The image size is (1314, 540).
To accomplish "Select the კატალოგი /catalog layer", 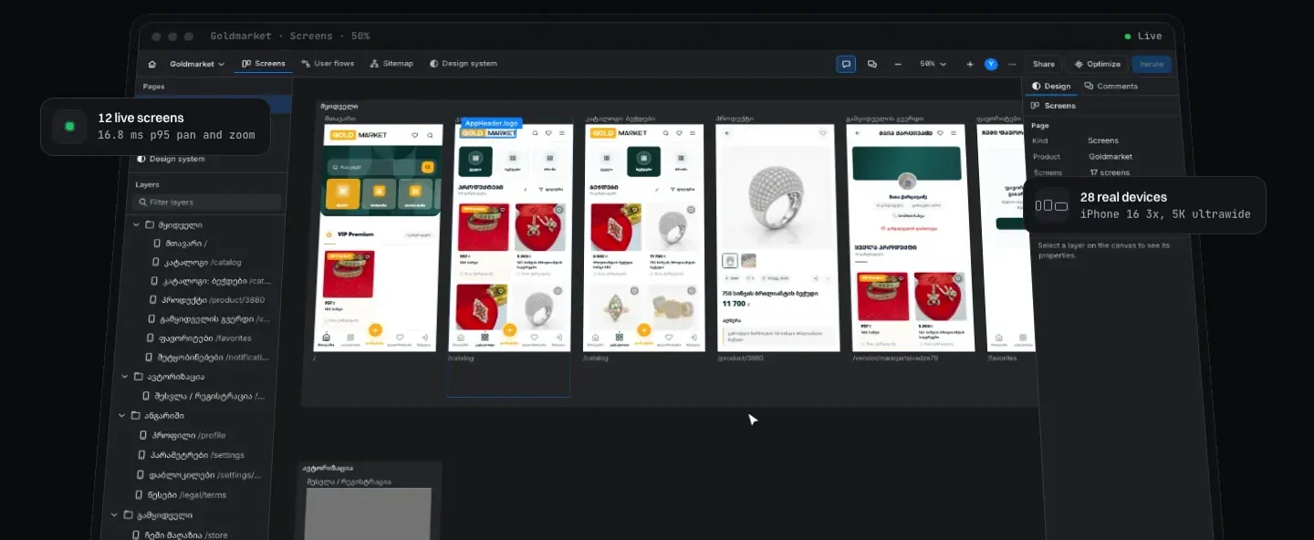I will (x=195, y=263).
